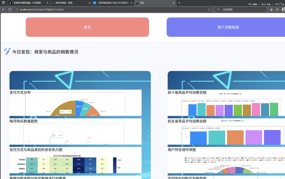Click the blue bar in the top-five provinces chart
The height and width of the screenshot is (179, 285).
coord(198,138)
